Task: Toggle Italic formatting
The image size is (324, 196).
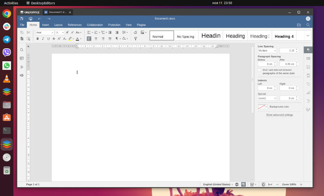Action: pos(43,38)
